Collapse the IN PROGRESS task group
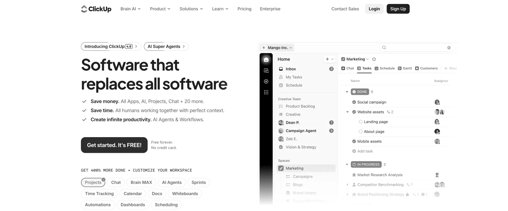508x211 pixels. [x=347, y=164]
